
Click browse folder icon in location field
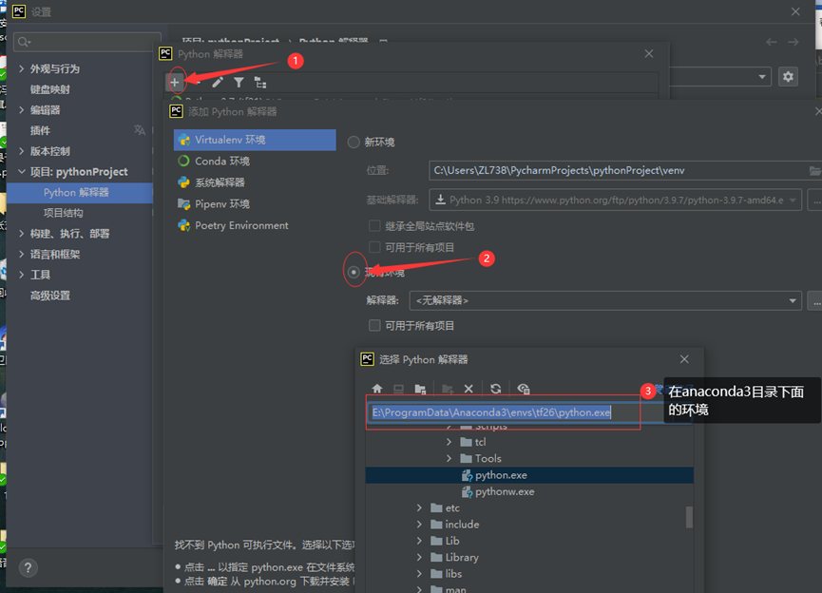pos(814,170)
